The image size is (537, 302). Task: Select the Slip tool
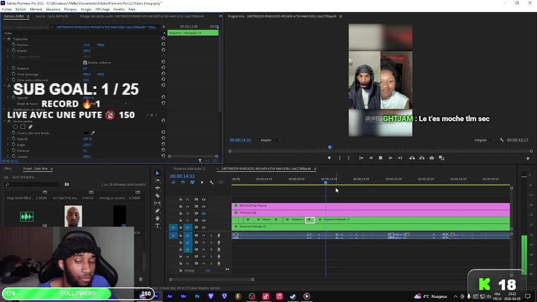click(157, 203)
